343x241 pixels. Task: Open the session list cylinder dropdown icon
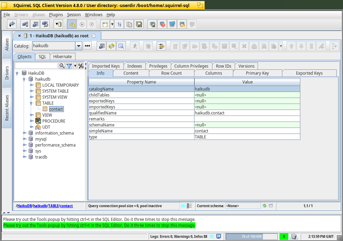click(x=59, y=24)
